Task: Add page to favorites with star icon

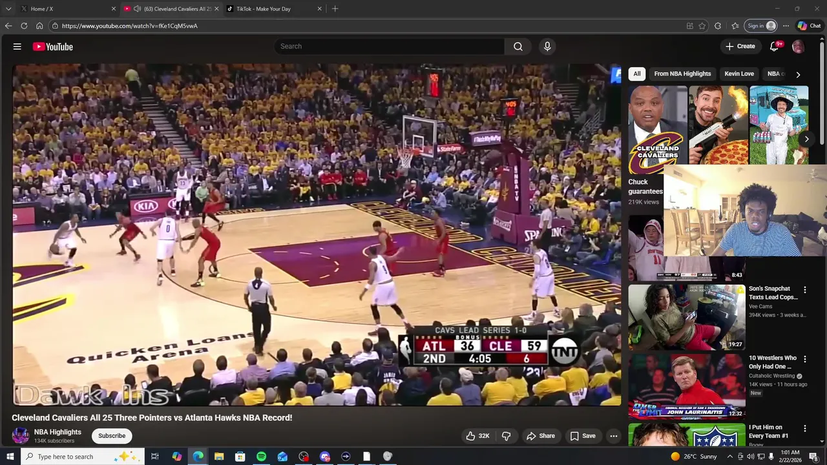Action: pos(702,26)
